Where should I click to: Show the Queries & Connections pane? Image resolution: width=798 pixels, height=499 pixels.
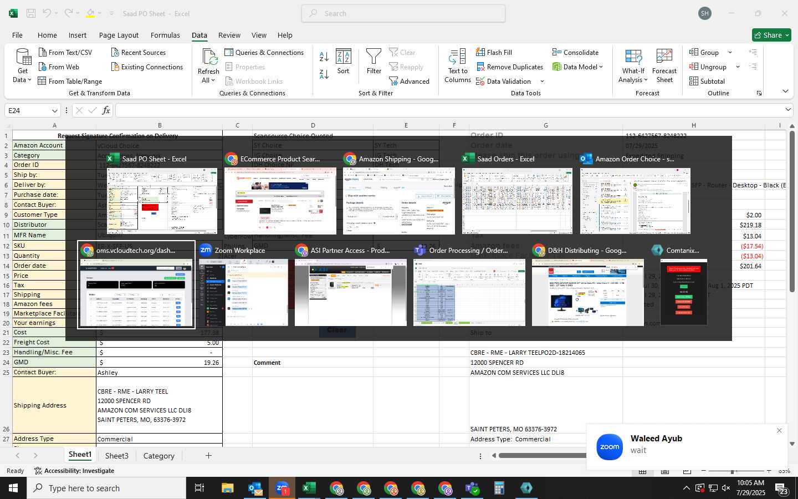[264, 53]
